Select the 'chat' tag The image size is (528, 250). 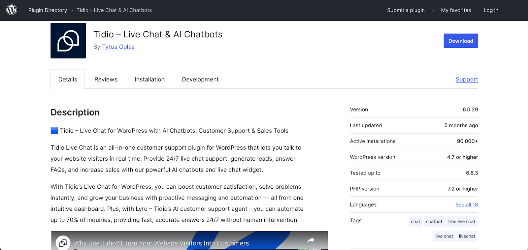415,221
